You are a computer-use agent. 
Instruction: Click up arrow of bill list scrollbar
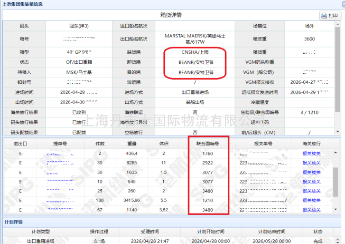pos(335,152)
